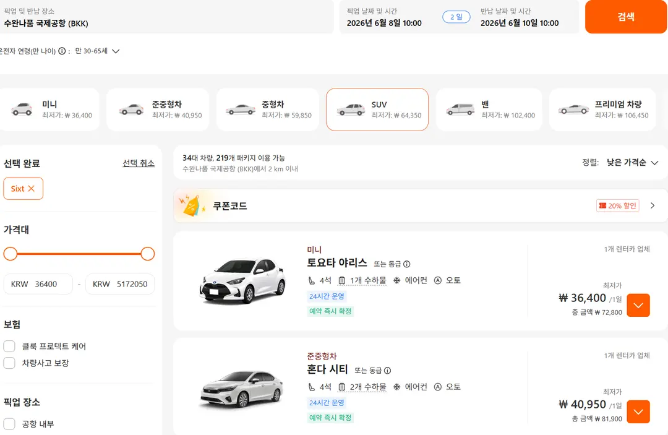Click the 20% 할인 coupon badge

[x=617, y=205]
